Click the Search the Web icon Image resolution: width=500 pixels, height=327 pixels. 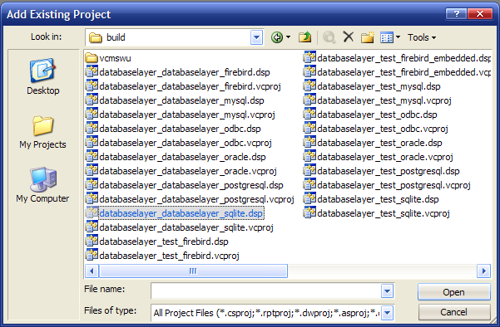[329, 37]
